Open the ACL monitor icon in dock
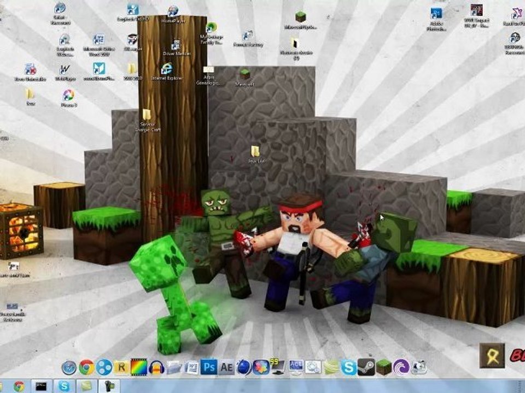The height and width of the screenshot is (393, 525). [x=296, y=367]
